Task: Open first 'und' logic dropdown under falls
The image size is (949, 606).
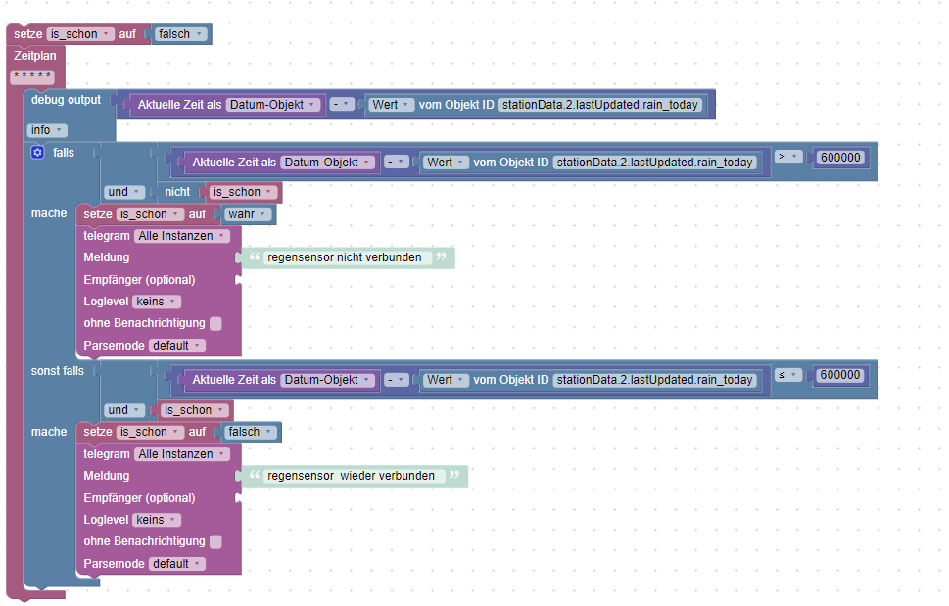Action: 124,192
